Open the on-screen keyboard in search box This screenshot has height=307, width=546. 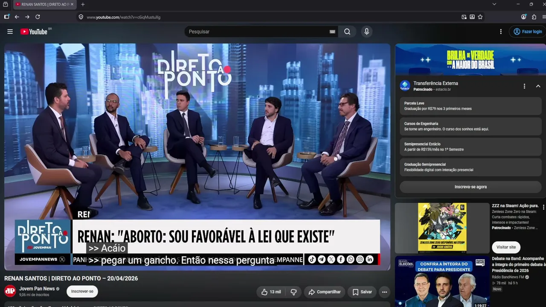click(332, 32)
